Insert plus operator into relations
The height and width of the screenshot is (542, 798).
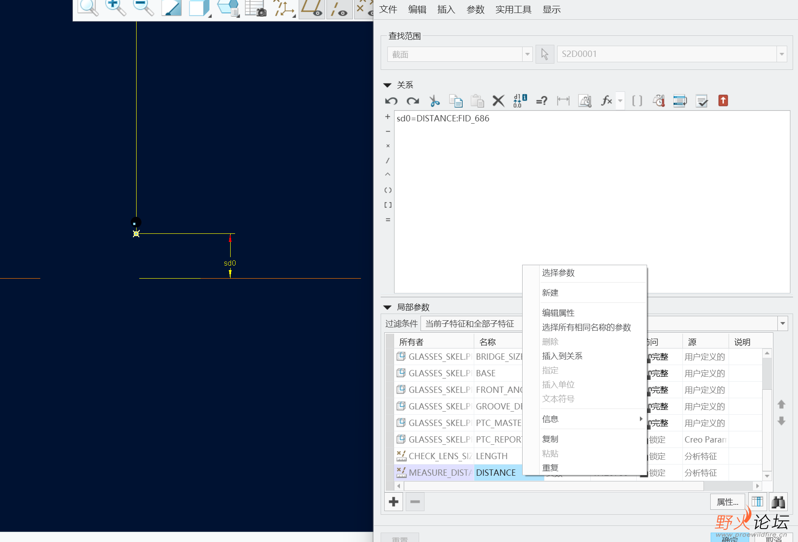tap(388, 116)
